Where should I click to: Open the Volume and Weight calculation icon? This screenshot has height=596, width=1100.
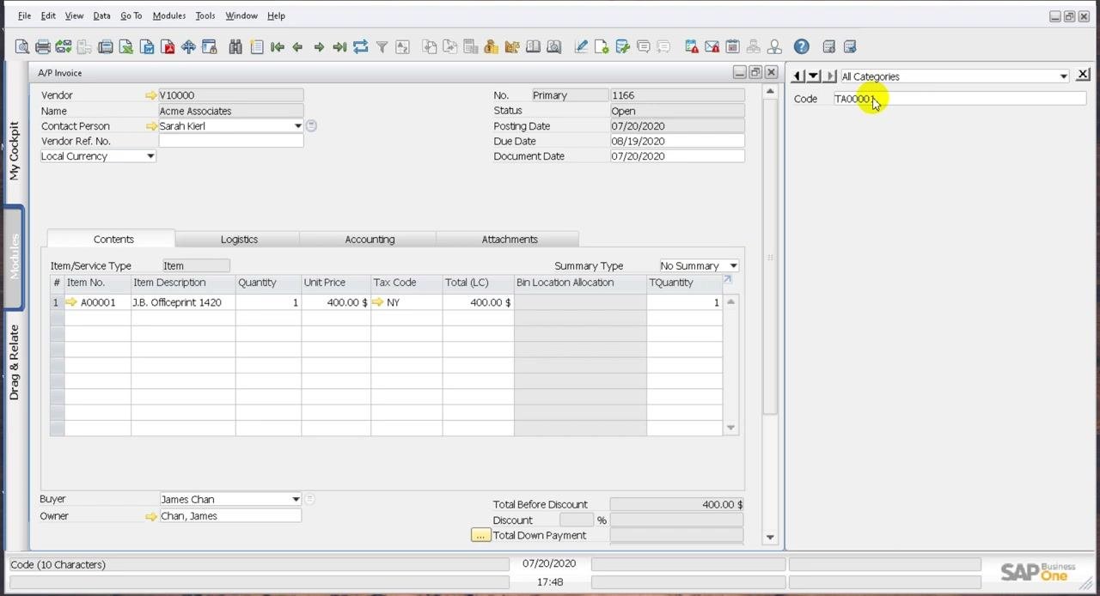512,46
